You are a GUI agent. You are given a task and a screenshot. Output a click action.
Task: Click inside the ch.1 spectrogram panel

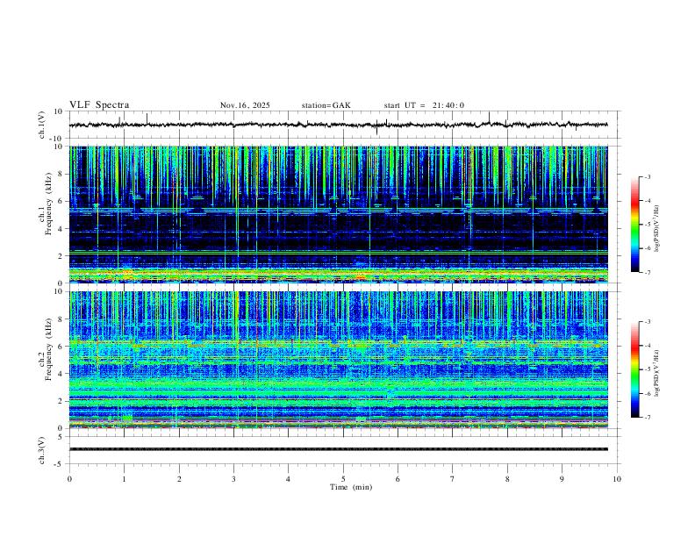pos(338,214)
